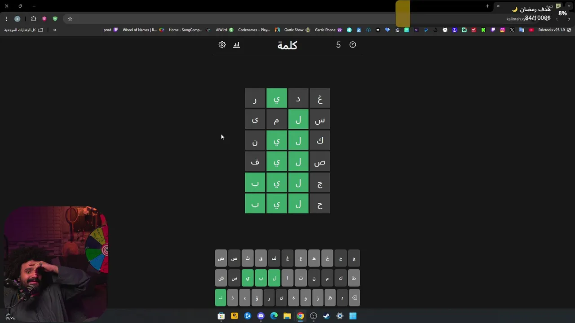Open the Wheel of Names bookmark
Screen dimensions: 575x323
(x=143, y=30)
